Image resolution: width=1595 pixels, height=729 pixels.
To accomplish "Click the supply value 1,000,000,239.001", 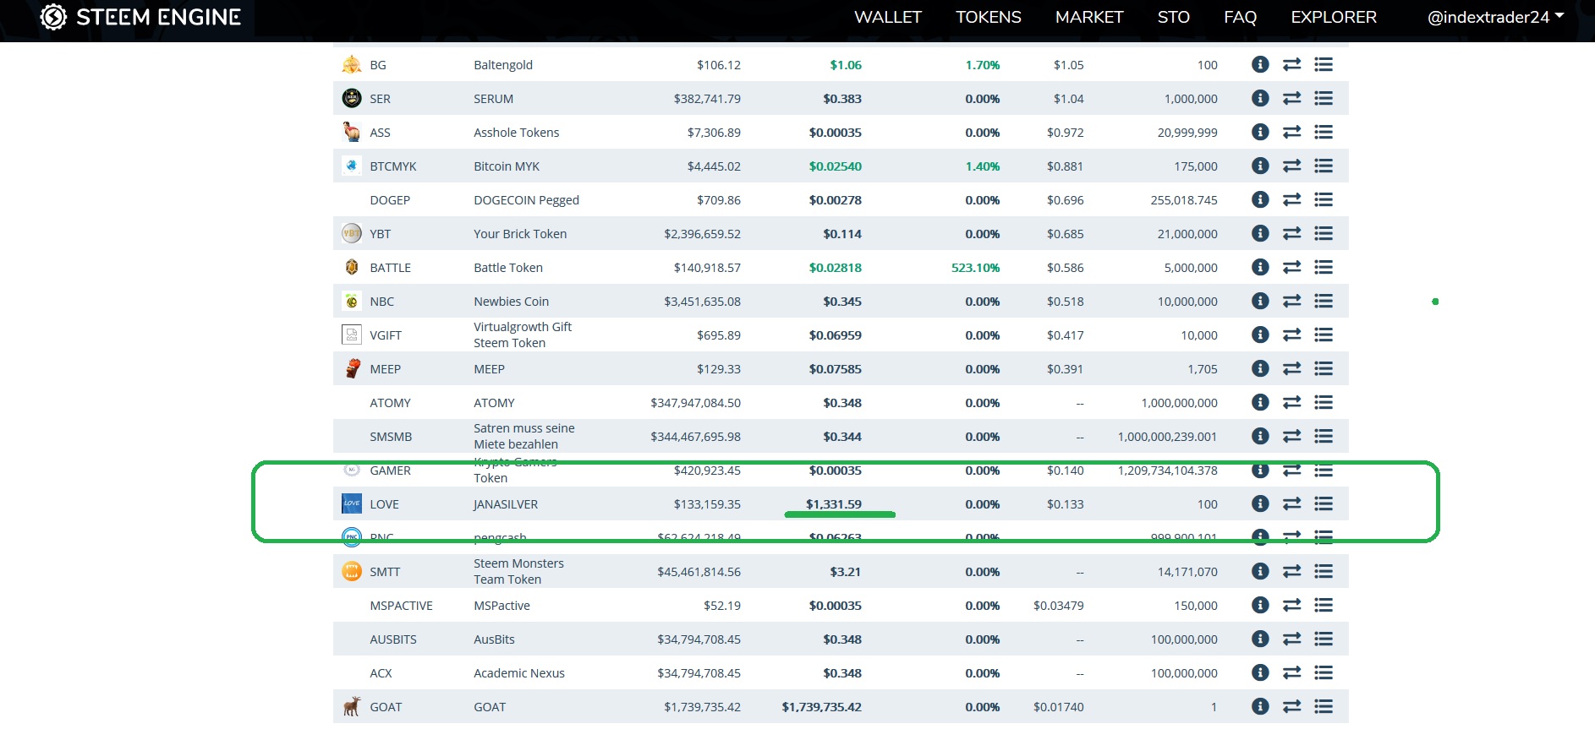I will click(1168, 437).
